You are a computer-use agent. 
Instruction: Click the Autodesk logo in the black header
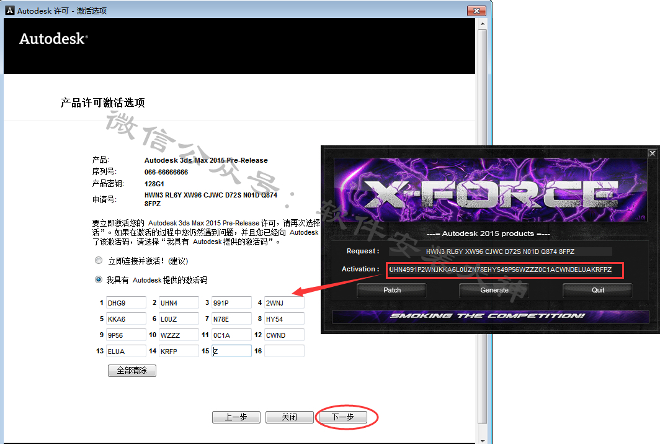(x=53, y=39)
